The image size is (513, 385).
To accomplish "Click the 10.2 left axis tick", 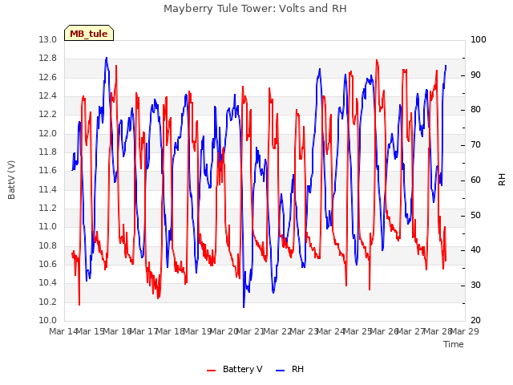I will coord(48,302).
